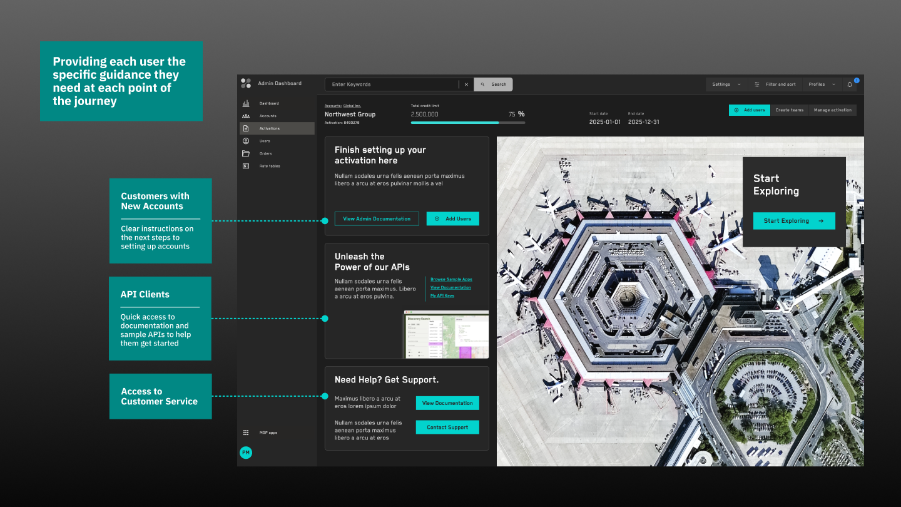Screen dimensions: 901x507
Task: Click the Discovery Search preview thumbnail
Action: [446, 334]
